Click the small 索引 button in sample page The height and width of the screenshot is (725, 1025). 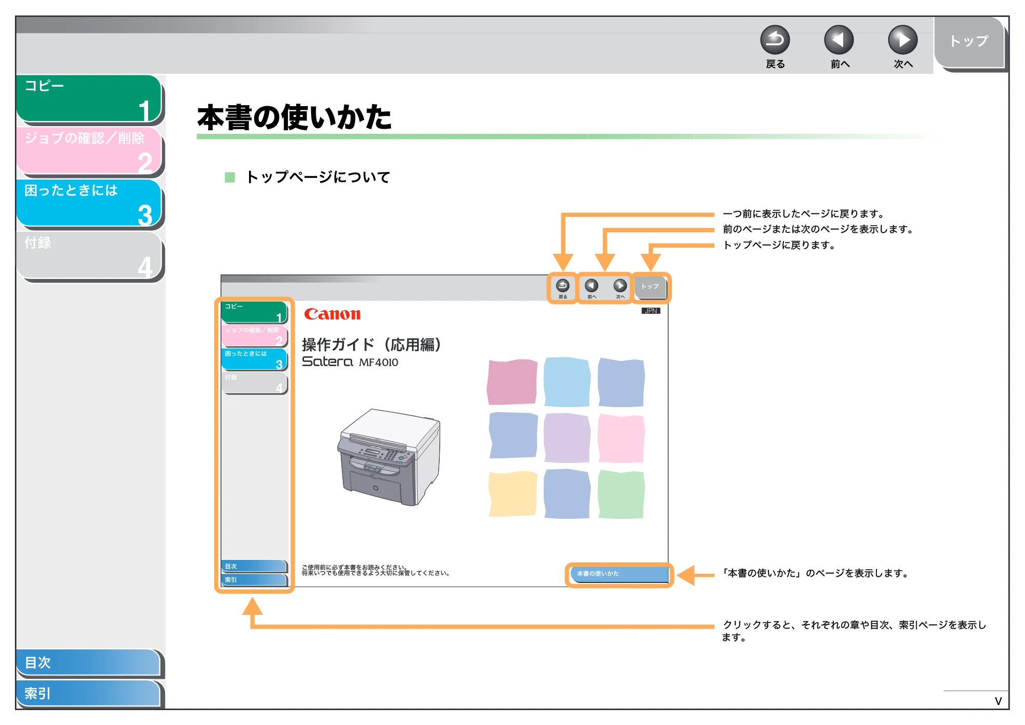click(254, 580)
